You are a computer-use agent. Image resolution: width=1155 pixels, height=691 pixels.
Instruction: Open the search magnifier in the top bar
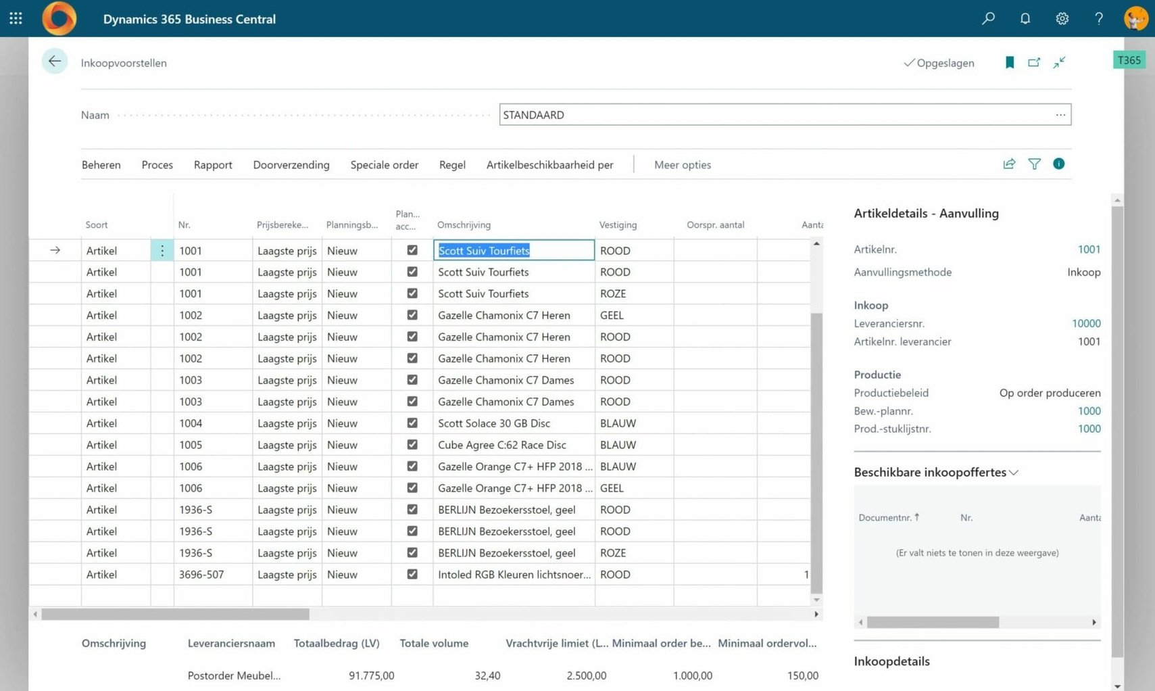pos(988,18)
